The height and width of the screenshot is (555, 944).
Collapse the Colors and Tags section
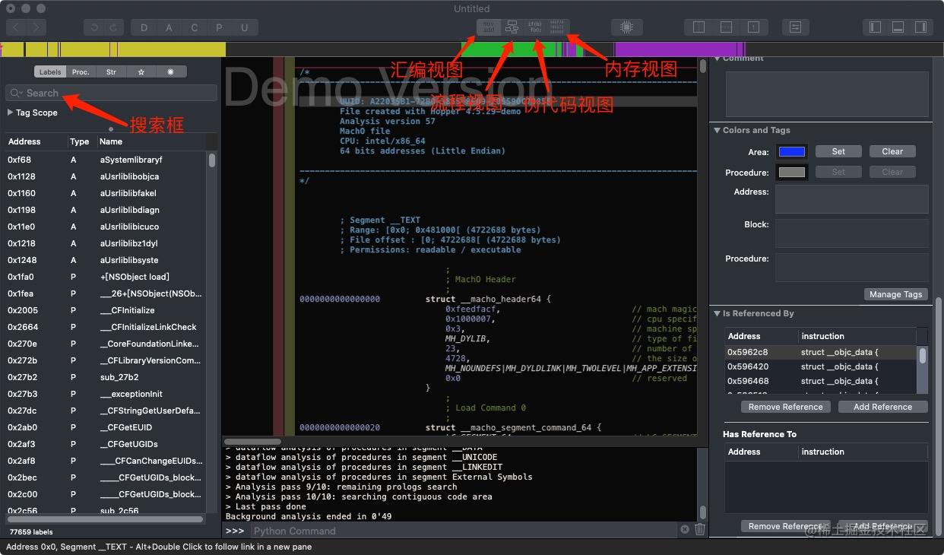pyautogui.click(x=718, y=130)
